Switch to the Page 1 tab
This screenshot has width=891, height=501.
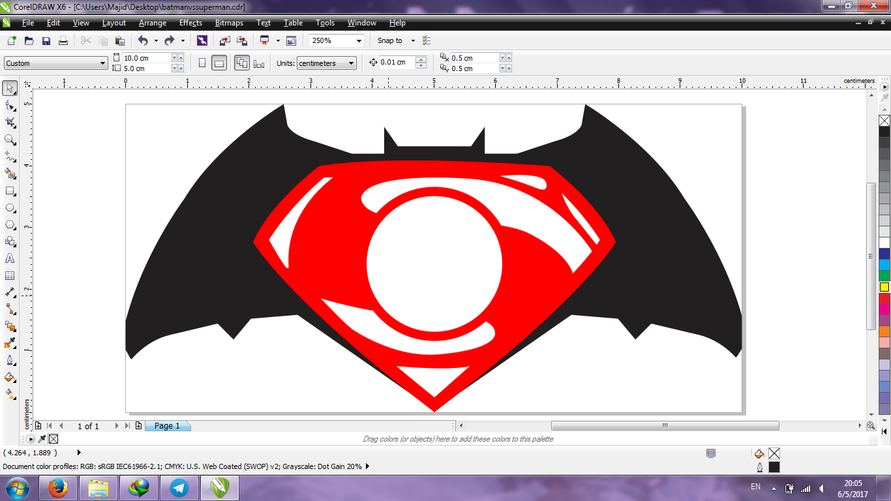tap(167, 426)
